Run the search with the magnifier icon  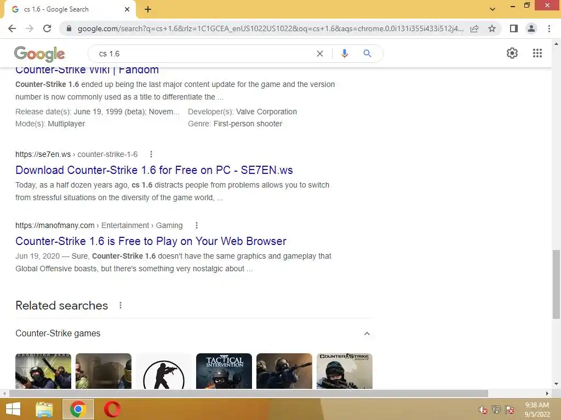point(367,54)
